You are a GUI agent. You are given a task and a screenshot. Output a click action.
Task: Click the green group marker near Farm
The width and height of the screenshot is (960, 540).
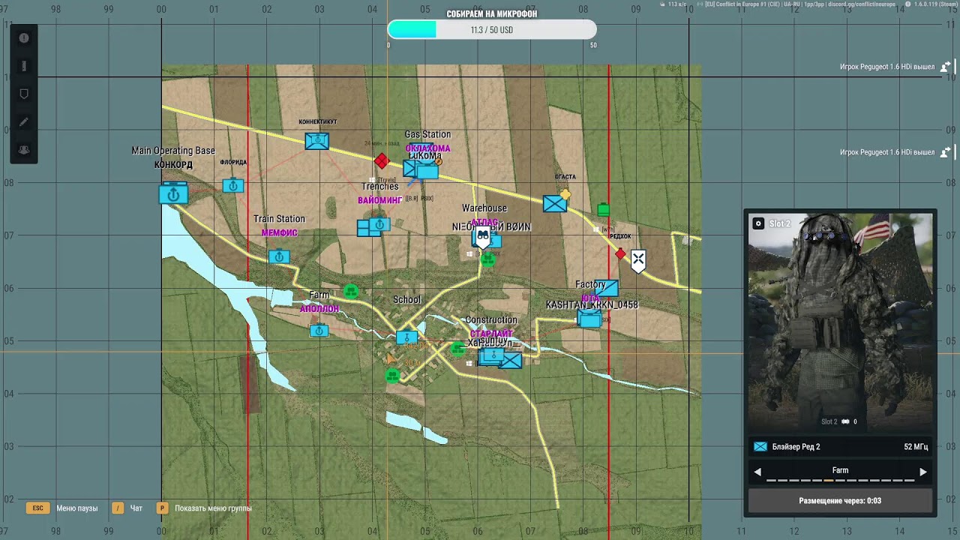(350, 291)
